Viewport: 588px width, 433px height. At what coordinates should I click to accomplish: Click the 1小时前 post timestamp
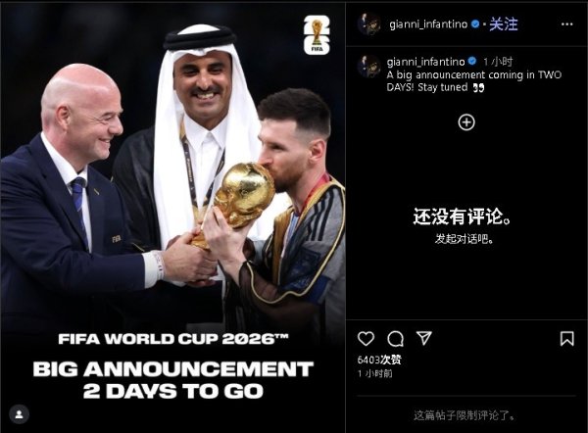pos(374,373)
